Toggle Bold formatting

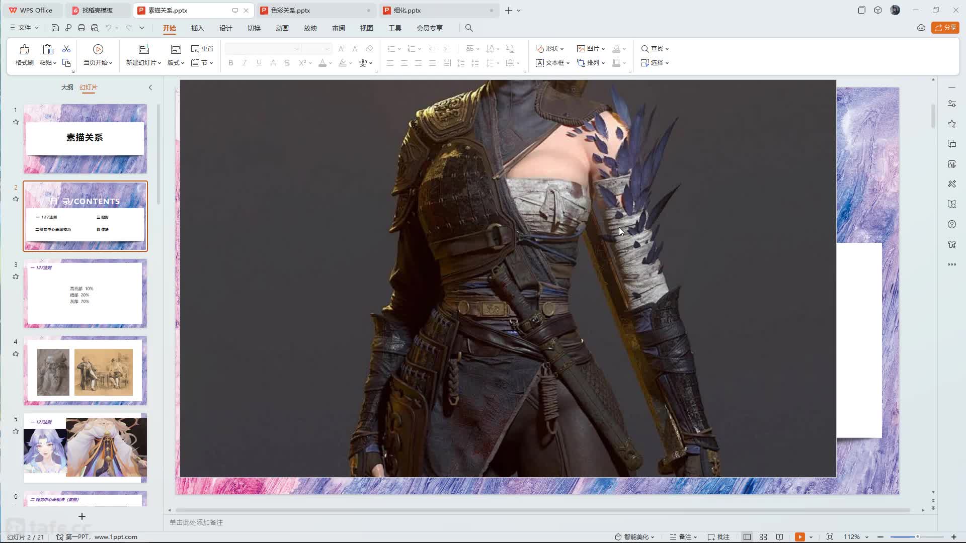click(x=231, y=63)
